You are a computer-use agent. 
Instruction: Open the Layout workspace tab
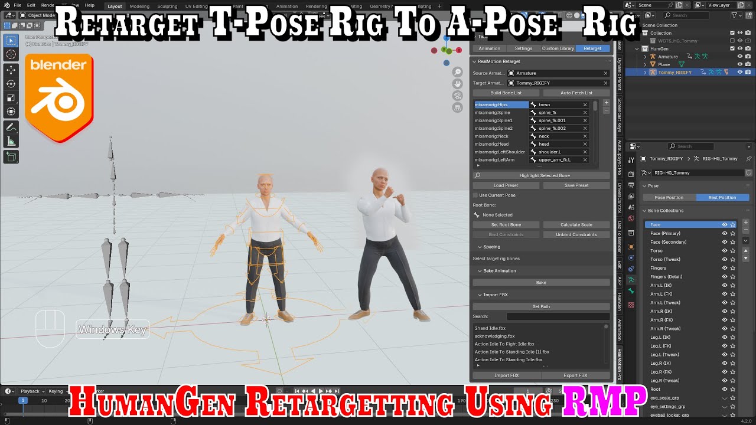coord(115,6)
